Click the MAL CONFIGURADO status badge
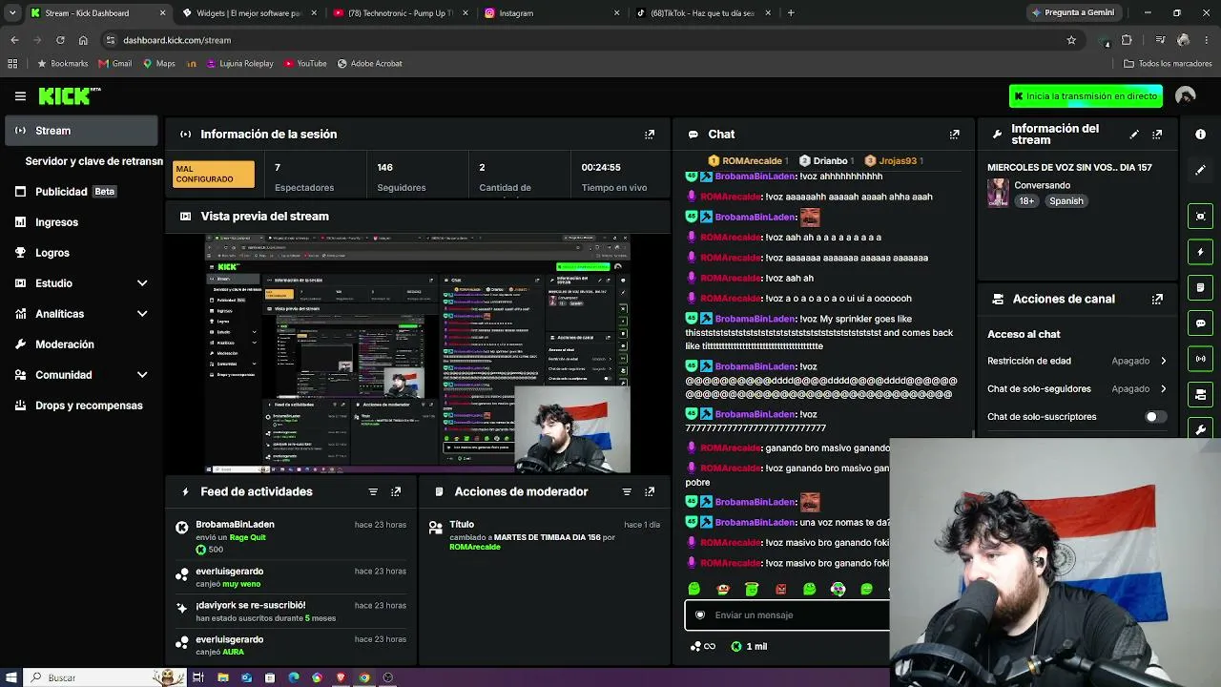The width and height of the screenshot is (1221, 687). tap(214, 174)
